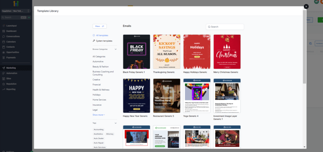
Task: Open Thanksgiving Generic template thumbnail
Action: pyautogui.click(x=167, y=52)
